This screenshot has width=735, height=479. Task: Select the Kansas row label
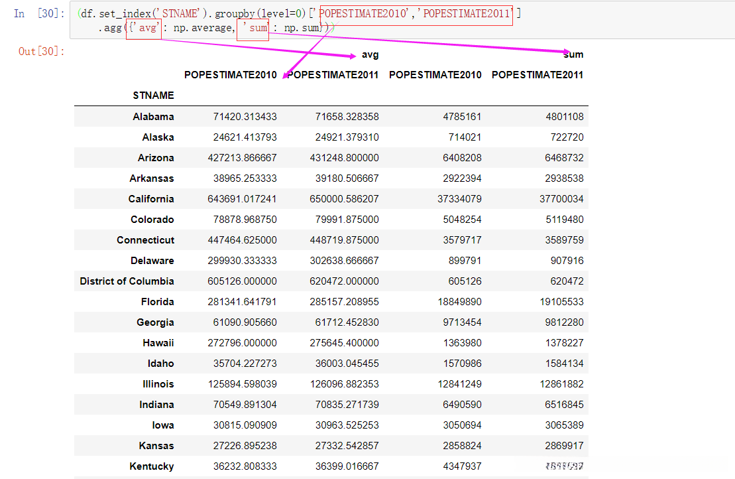click(156, 446)
